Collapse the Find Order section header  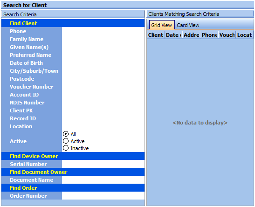pos(73,188)
